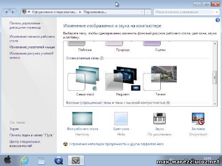Open the file explorer taskbar icon
Viewport: 222px width, 166px height.
(x=42, y=161)
